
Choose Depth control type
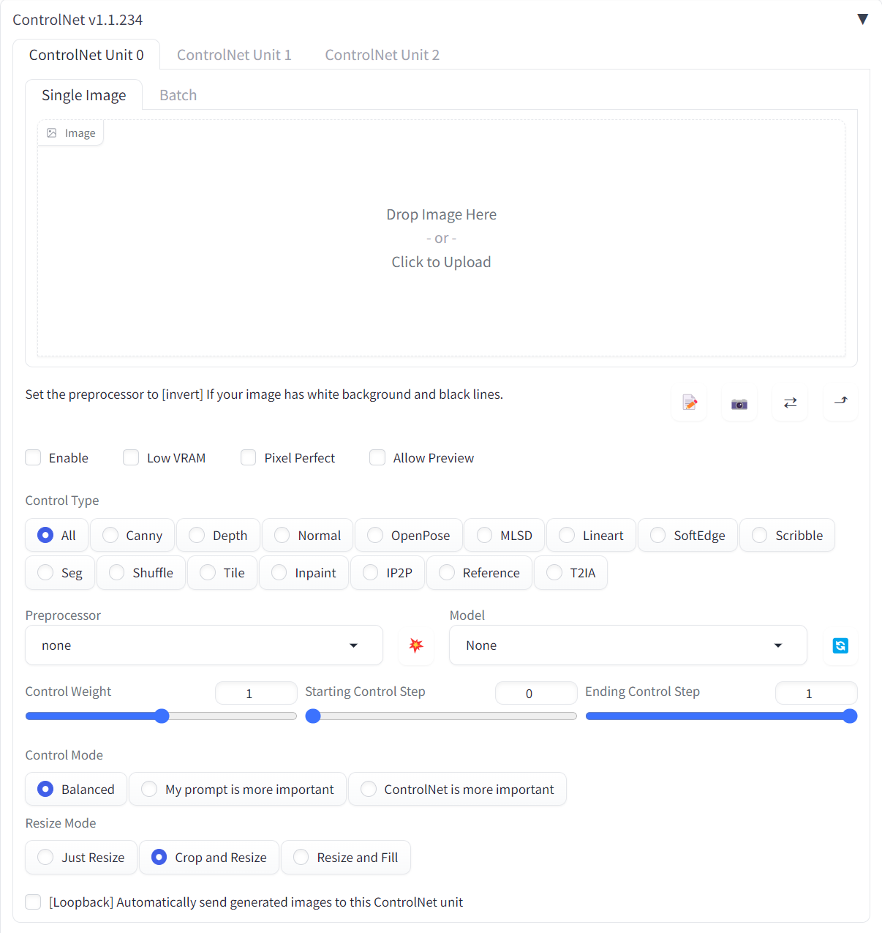click(218, 535)
